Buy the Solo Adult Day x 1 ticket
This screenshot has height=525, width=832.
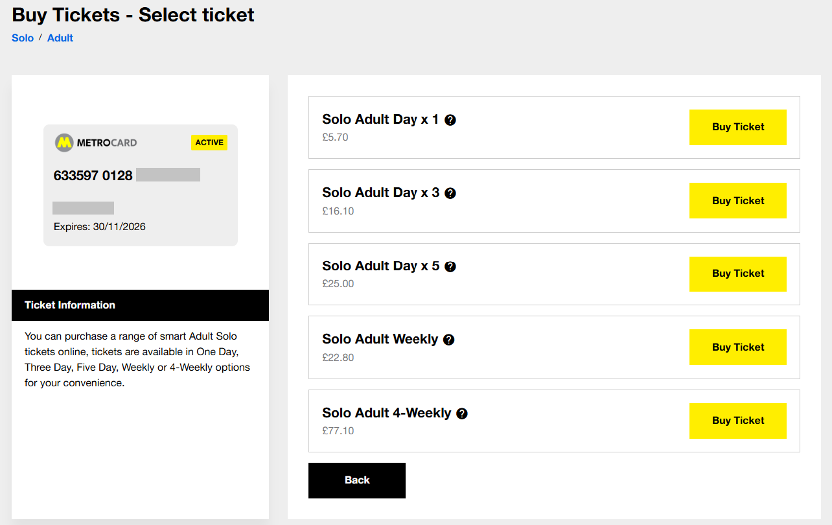coord(738,127)
